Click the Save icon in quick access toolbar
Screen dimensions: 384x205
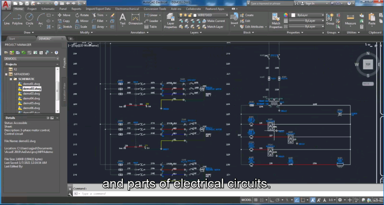[x=27, y=3]
